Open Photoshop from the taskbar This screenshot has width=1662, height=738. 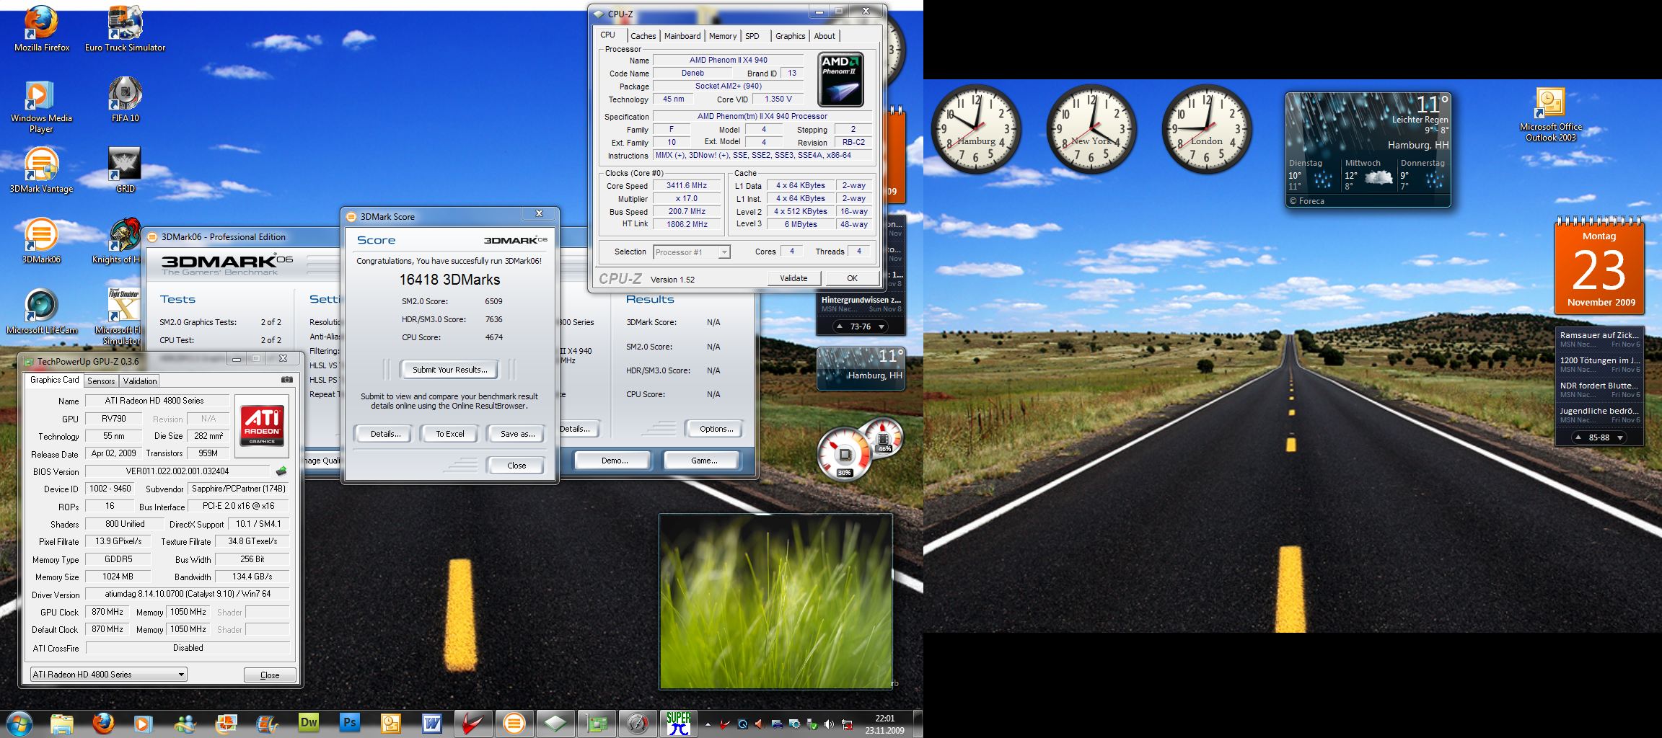tap(350, 723)
